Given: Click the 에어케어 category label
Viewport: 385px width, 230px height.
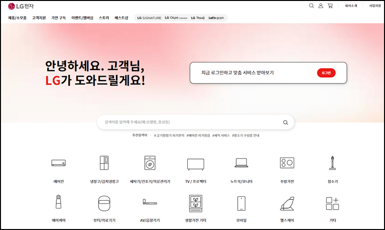Looking at the screenshot, I should click(58, 220).
